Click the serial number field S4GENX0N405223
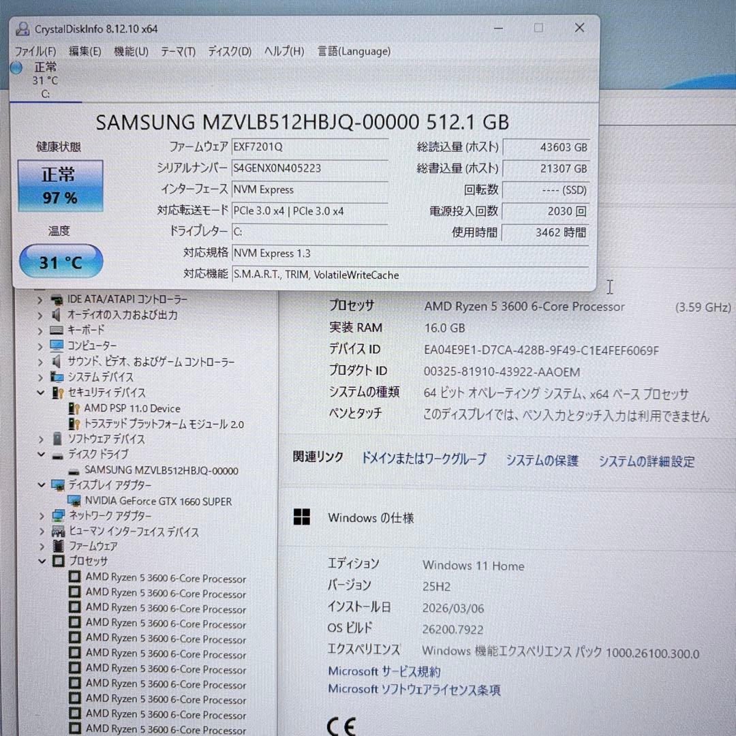Screen dimensions: 736x736 [310, 168]
